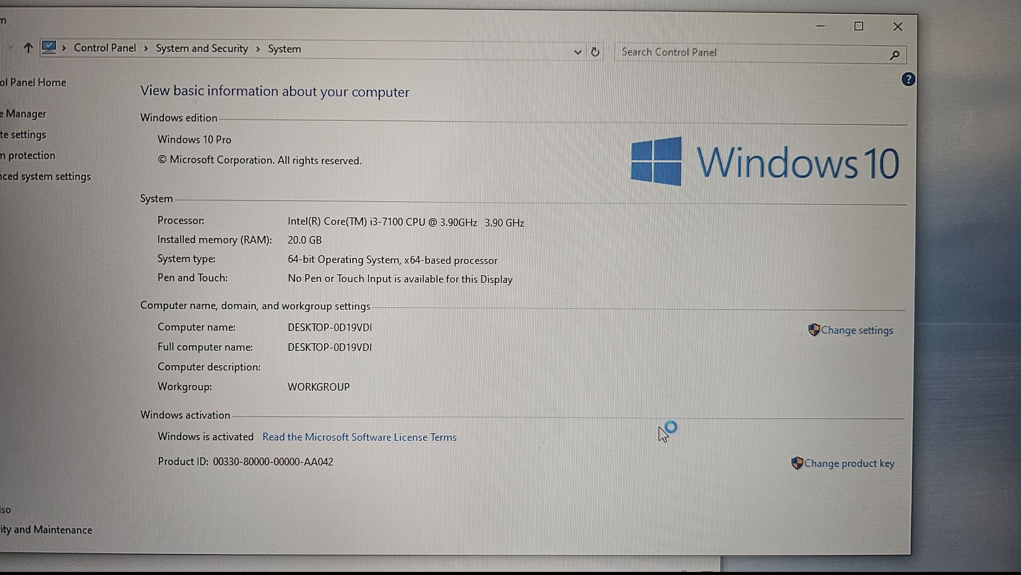Viewport: 1021px width, 575px height.
Task: Click the Search Control Panel field
Action: coord(761,53)
